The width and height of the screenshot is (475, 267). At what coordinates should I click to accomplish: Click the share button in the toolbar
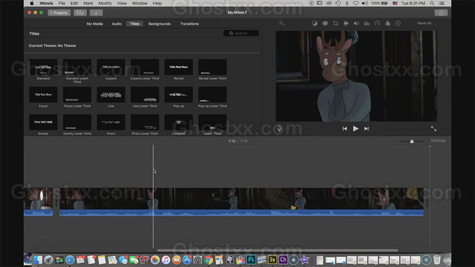point(441,13)
